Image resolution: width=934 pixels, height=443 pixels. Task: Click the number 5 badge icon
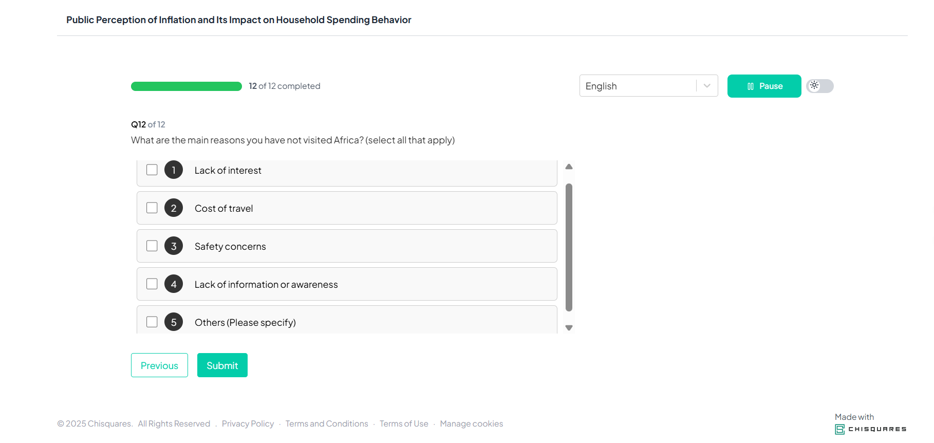(174, 322)
